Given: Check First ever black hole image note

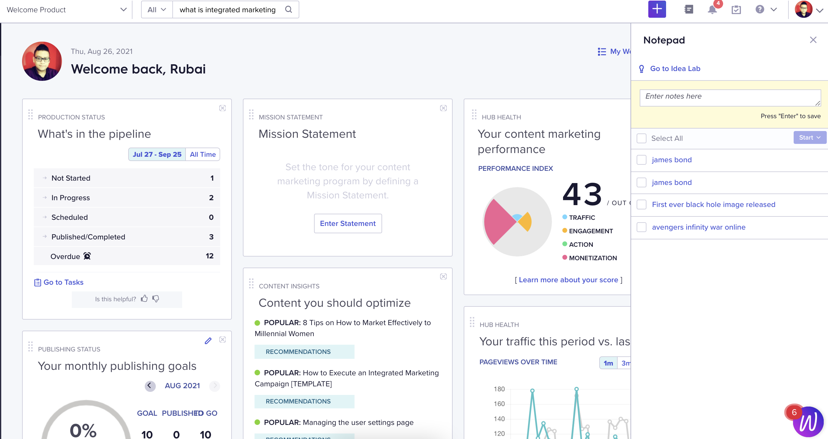Looking at the screenshot, I should [641, 205].
